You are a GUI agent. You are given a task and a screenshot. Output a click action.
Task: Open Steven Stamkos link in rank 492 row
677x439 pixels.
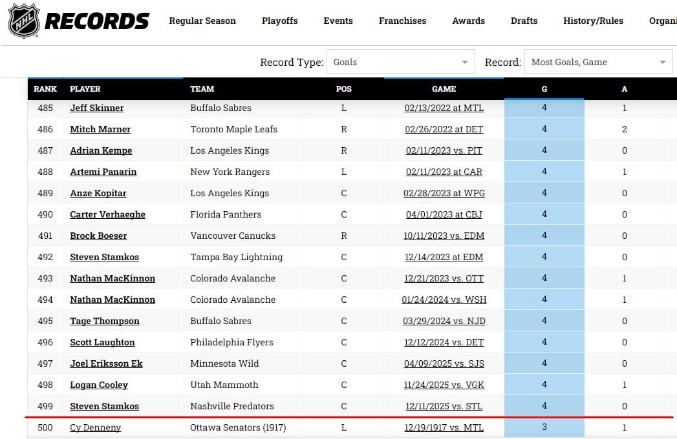[105, 257]
